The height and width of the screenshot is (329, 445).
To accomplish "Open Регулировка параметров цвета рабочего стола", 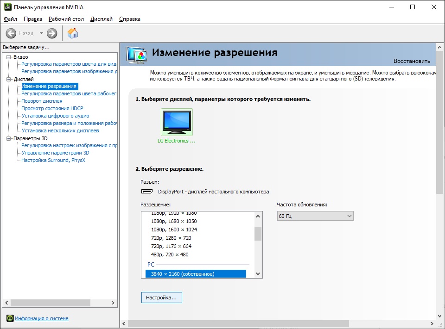I will click(x=69, y=93).
